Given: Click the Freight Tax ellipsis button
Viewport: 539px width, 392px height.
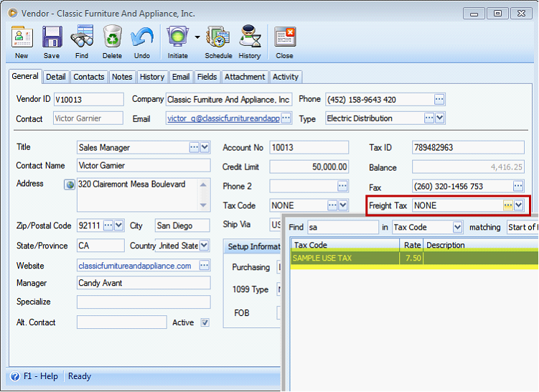Looking at the screenshot, I should pos(507,205).
